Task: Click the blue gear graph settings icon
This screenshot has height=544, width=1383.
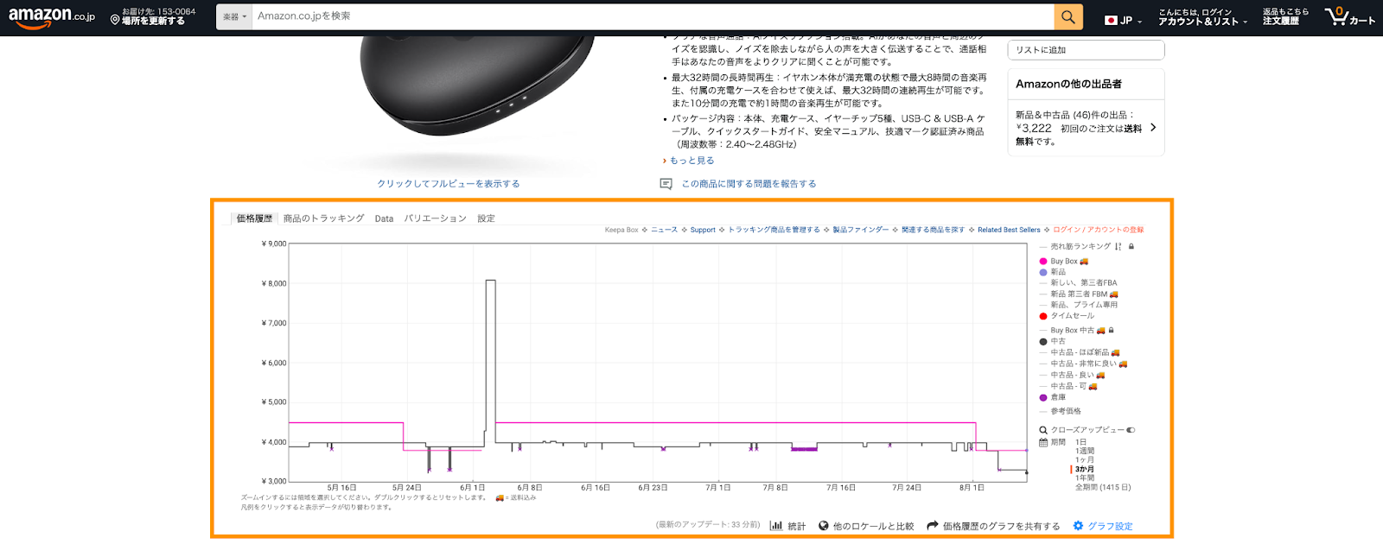Action: [1078, 526]
